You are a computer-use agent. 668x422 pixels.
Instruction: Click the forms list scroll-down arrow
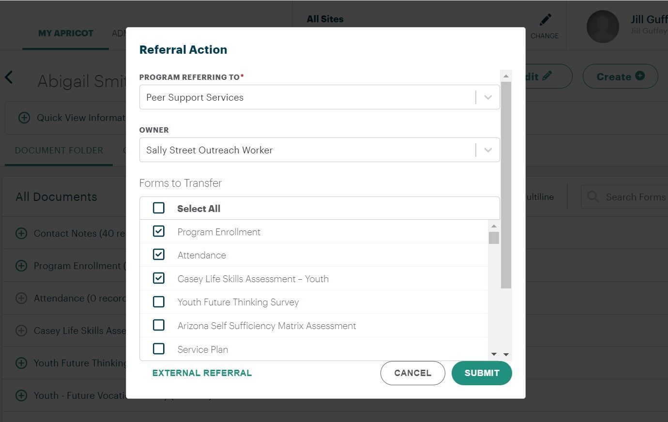click(x=494, y=354)
